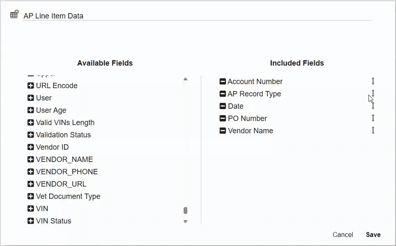Screen dimensions: 396x246
Task: Add VENDOR_PHONE to included fields
Action: [30, 172]
